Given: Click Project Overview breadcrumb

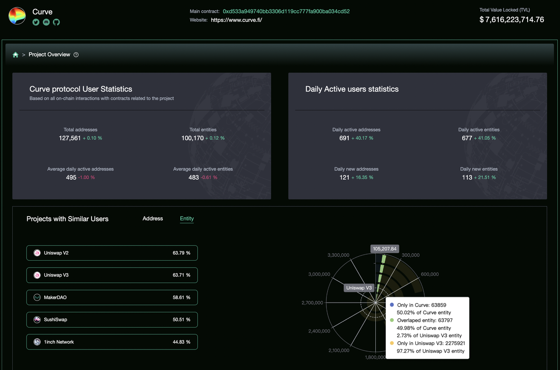Looking at the screenshot, I should [49, 55].
